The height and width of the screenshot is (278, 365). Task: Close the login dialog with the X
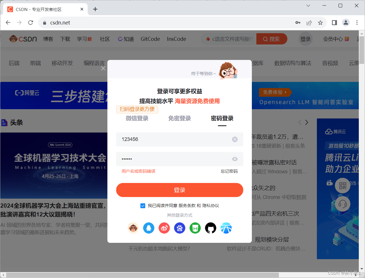tap(103, 68)
